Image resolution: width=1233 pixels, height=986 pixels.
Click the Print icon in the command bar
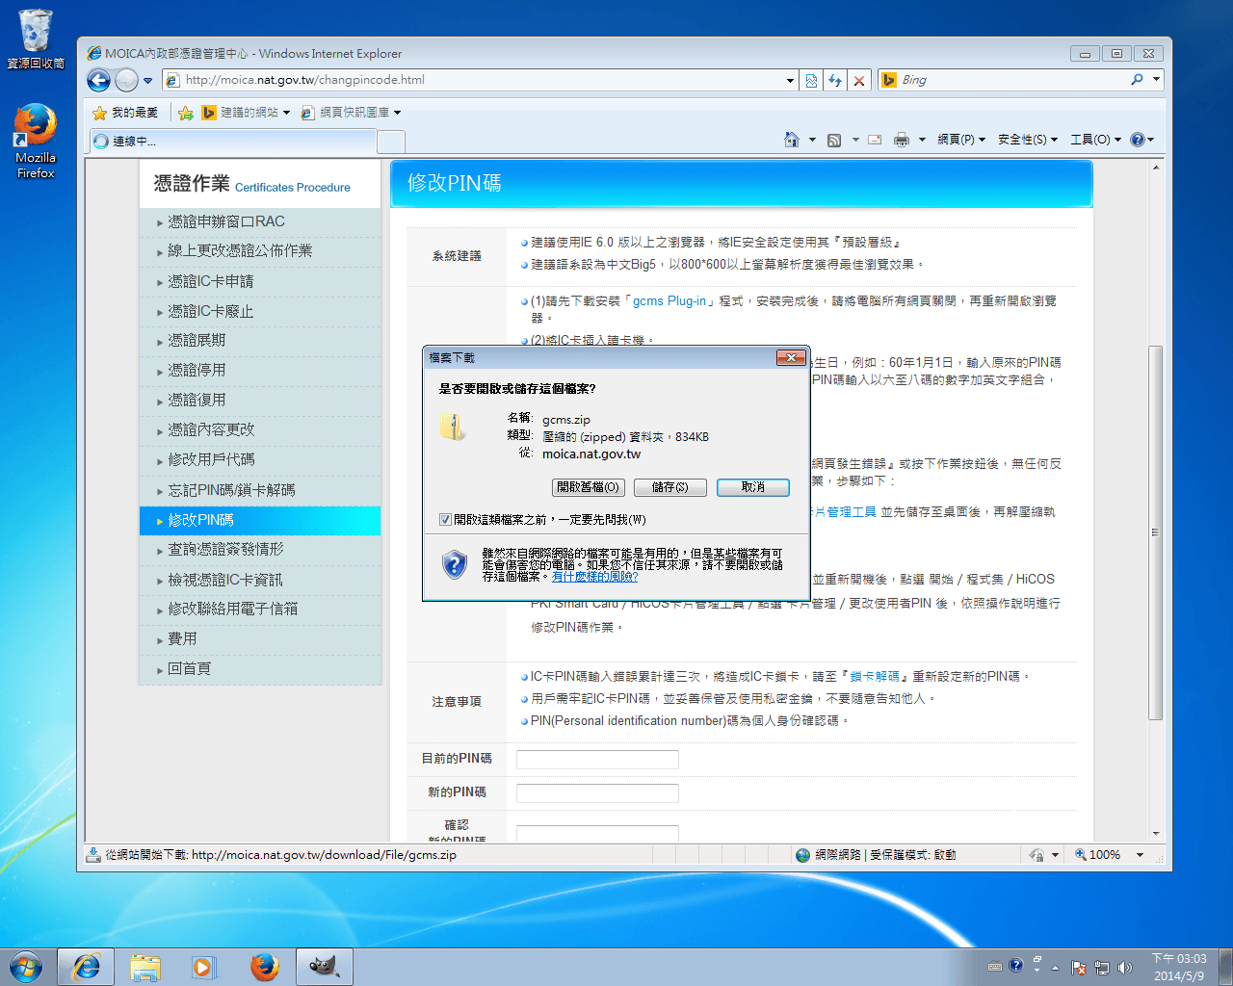tap(903, 140)
